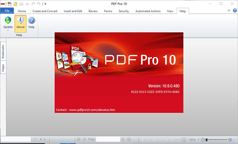Go to next page button beside the Page field
Screen dimensions: 238x144
[x=123, y=139]
